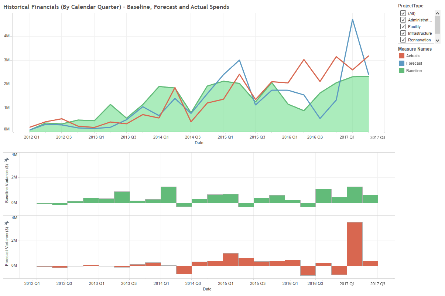Click the ProjectType filter scrollbar thumb
Viewport: 445px width, 296px height.
pyautogui.click(x=437, y=25)
